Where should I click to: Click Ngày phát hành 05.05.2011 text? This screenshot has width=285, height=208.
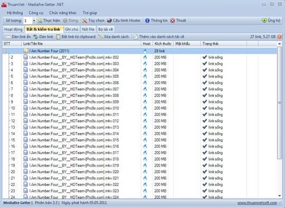click(x=84, y=203)
